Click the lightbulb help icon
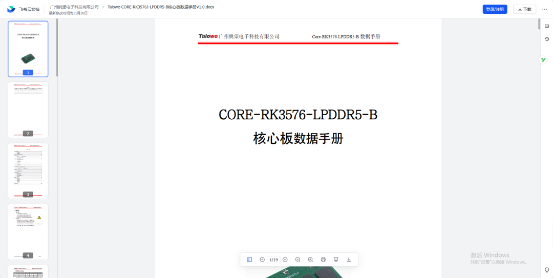Screen dimensions: 553x278 [x=547, y=270]
